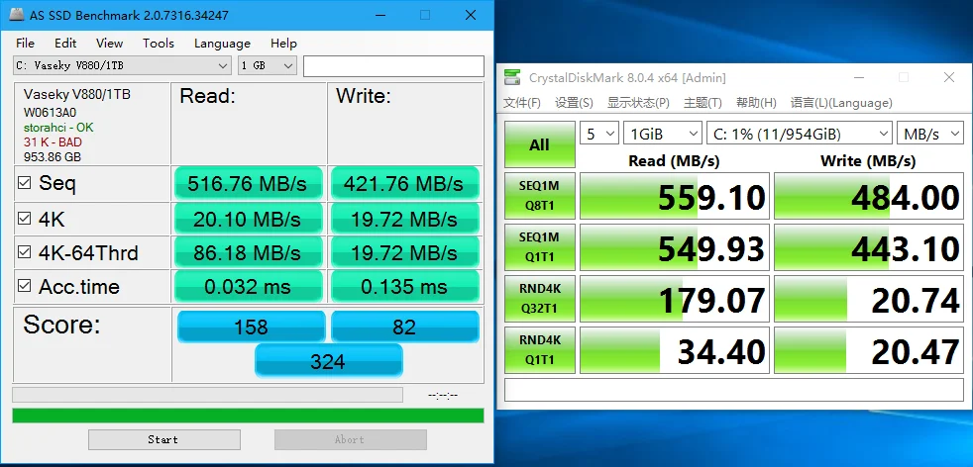973x467 pixels.
Task: Click the W0613A0 firmware text
Action: tap(50, 113)
